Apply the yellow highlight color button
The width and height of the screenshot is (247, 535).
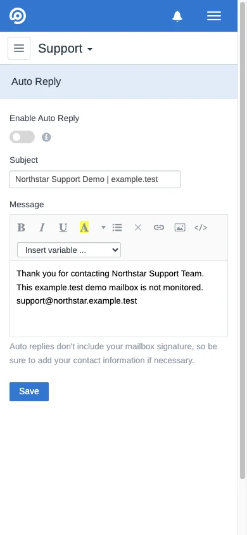[x=84, y=228]
